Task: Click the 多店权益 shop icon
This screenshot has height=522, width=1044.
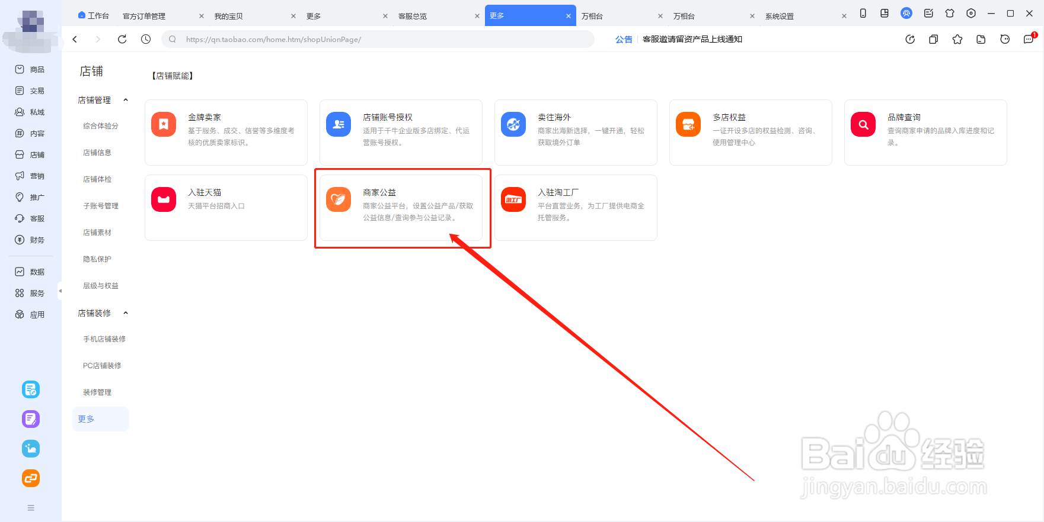Action: pos(688,124)
